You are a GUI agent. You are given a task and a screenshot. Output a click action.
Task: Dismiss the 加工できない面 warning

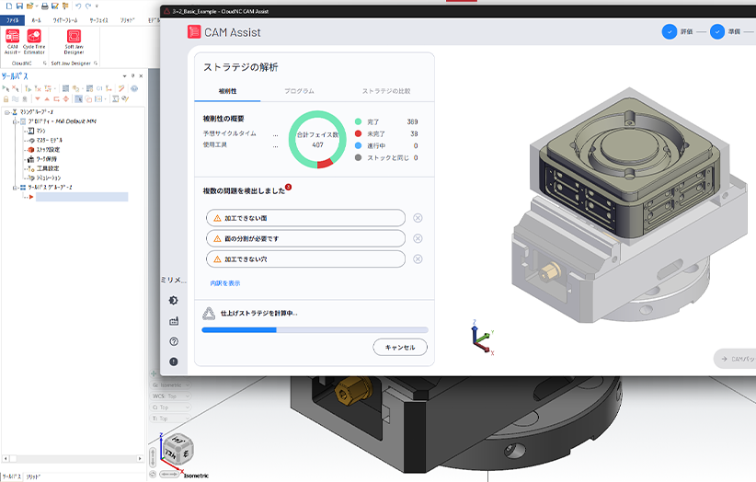pos(418,218)
